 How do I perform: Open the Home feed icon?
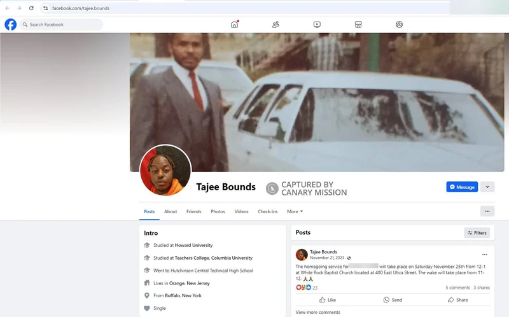[234, 25]
